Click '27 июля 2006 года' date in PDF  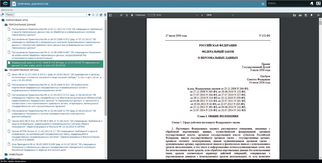pyautogui.click(x=176, y=36)
